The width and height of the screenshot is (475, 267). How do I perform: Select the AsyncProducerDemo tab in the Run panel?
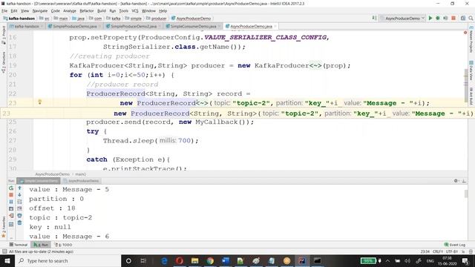81,181
